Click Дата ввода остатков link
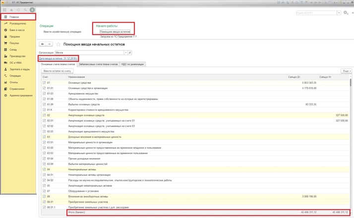The image size is (354, 218). (58, 58)
